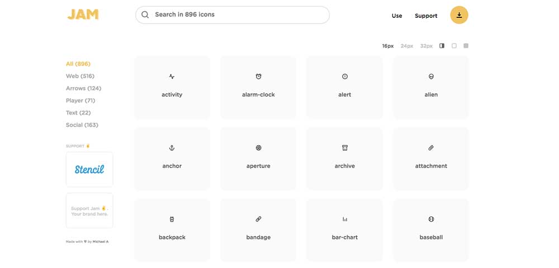Open the Stencil sponsor thumbnail
Viewport: 559px width, 268px height.
[89, 169]
